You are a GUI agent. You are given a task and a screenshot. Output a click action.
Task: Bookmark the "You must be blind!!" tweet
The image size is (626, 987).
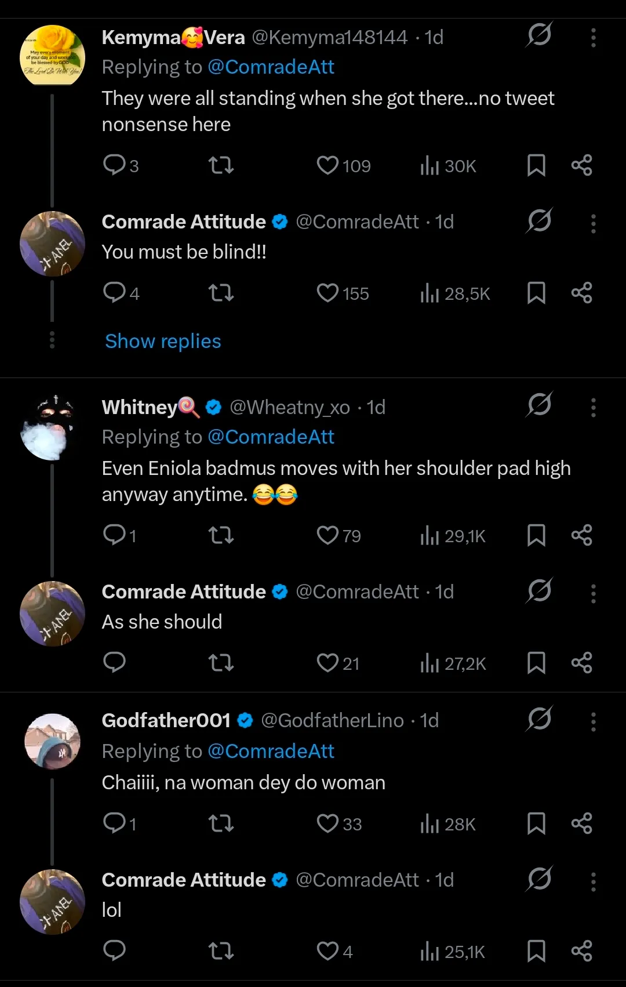click(x=536, y=293)
